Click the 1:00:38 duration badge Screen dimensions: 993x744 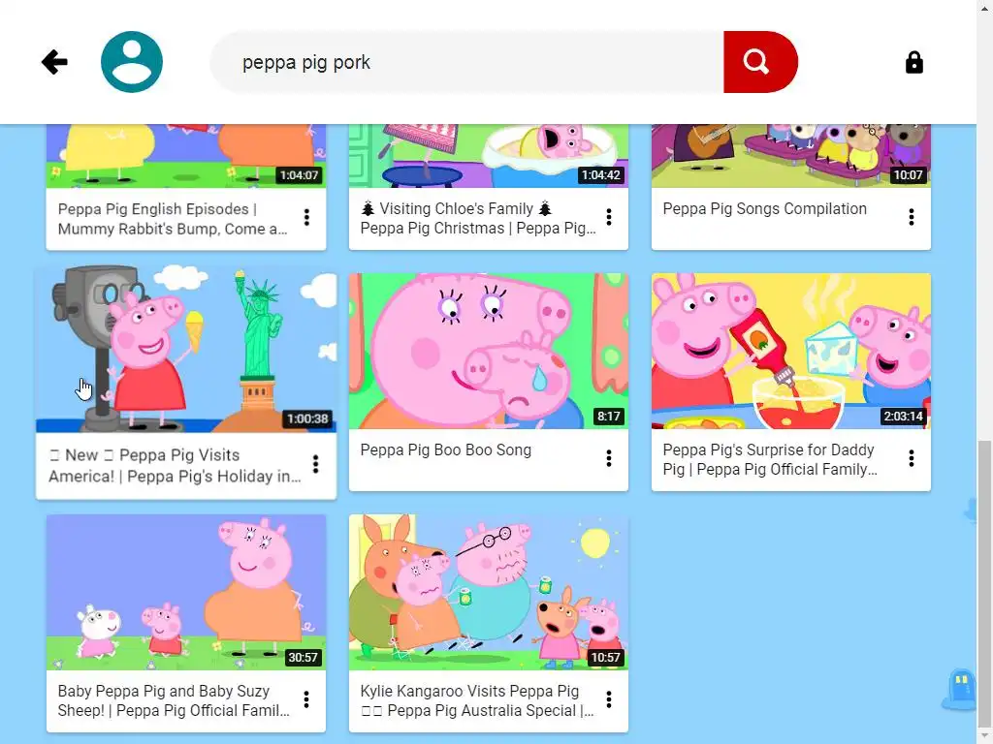[x=307, y=418]
